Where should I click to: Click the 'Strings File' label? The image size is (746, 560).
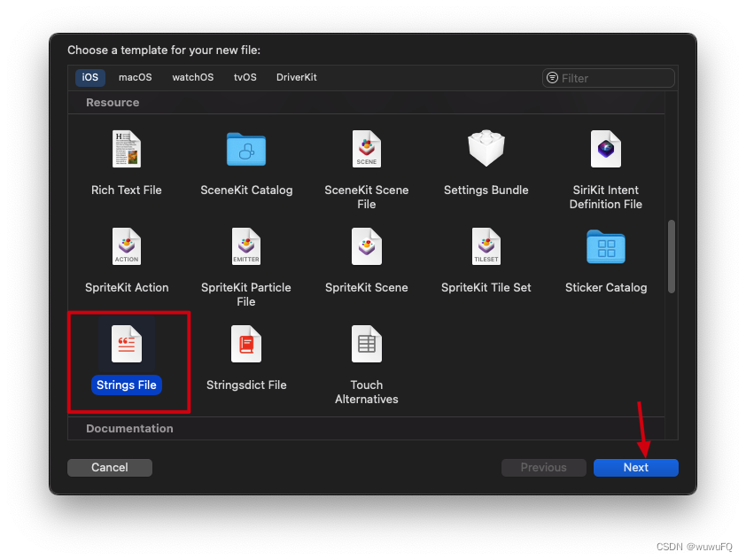tap(127, 385)
